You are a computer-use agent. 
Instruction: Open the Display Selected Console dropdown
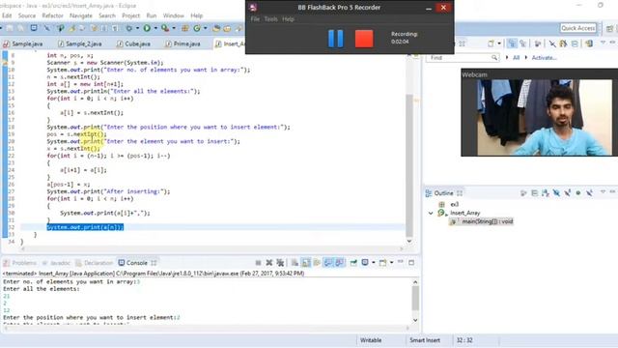pos(373,263)
